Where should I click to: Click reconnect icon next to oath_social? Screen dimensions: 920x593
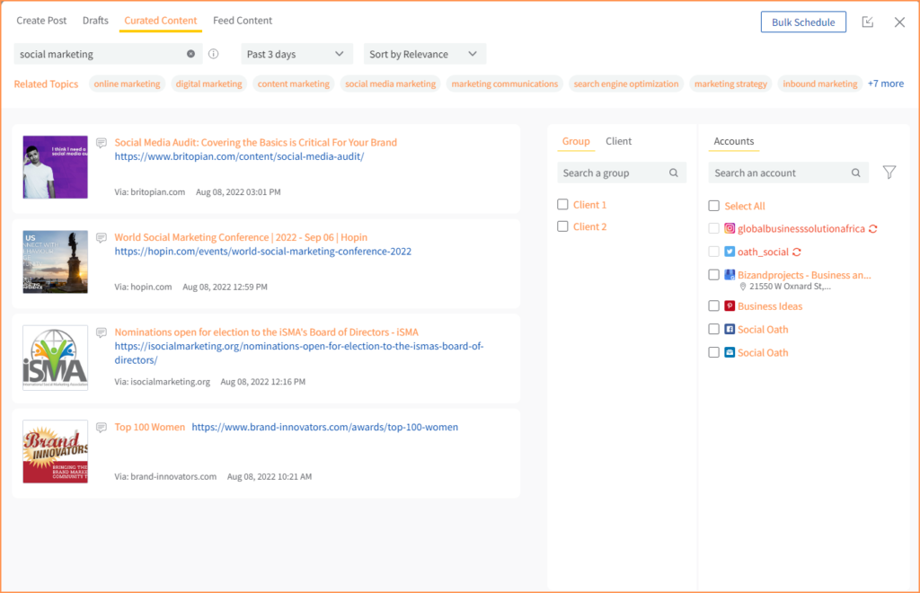(x=797, y=252)
